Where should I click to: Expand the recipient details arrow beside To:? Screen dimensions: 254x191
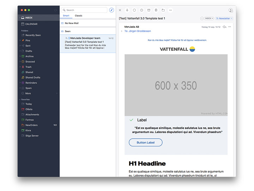click(x=122, y=31)
